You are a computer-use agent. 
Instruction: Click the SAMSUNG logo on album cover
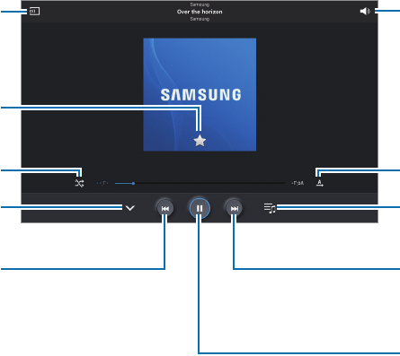tap(200, 95)
